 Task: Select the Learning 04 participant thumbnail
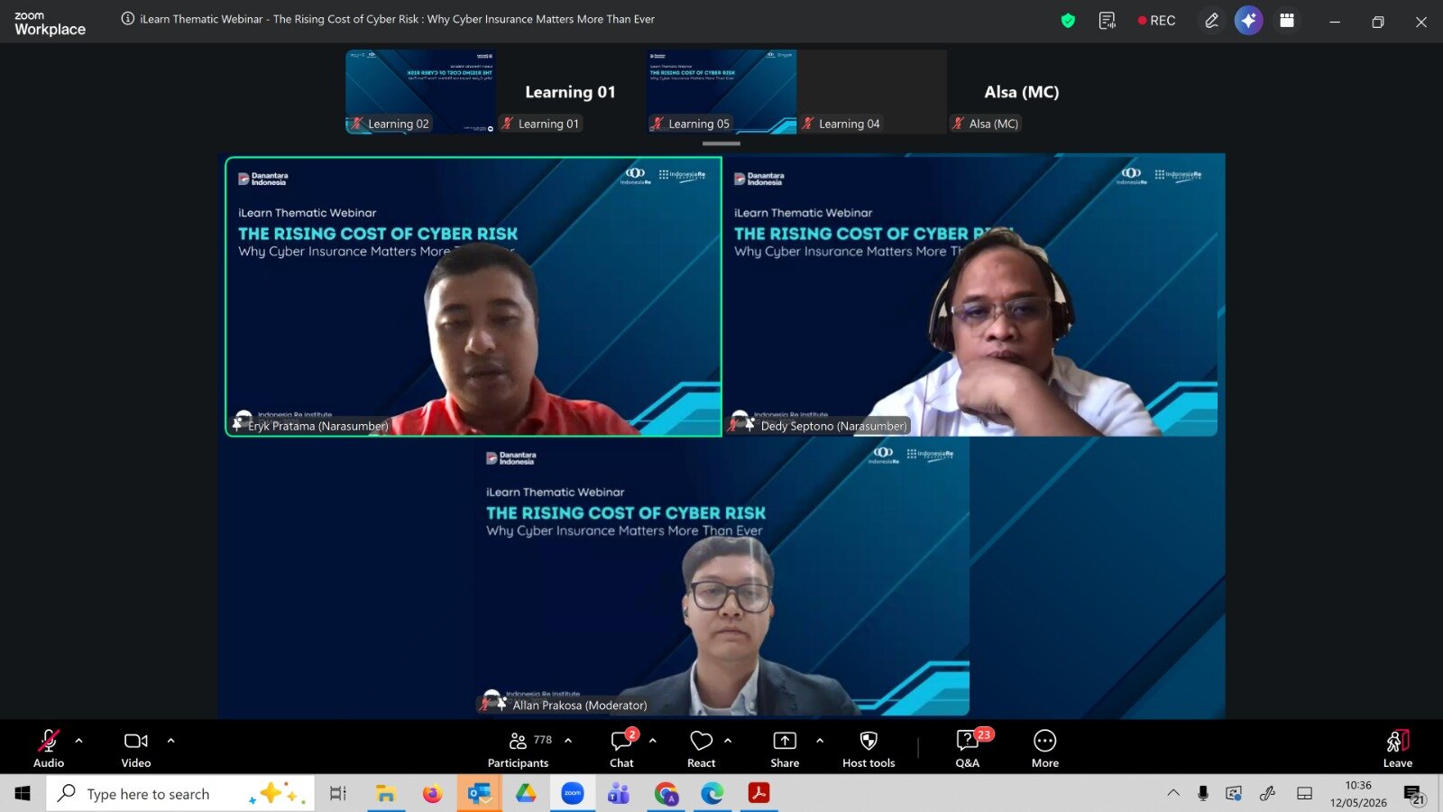click(872, 92)
